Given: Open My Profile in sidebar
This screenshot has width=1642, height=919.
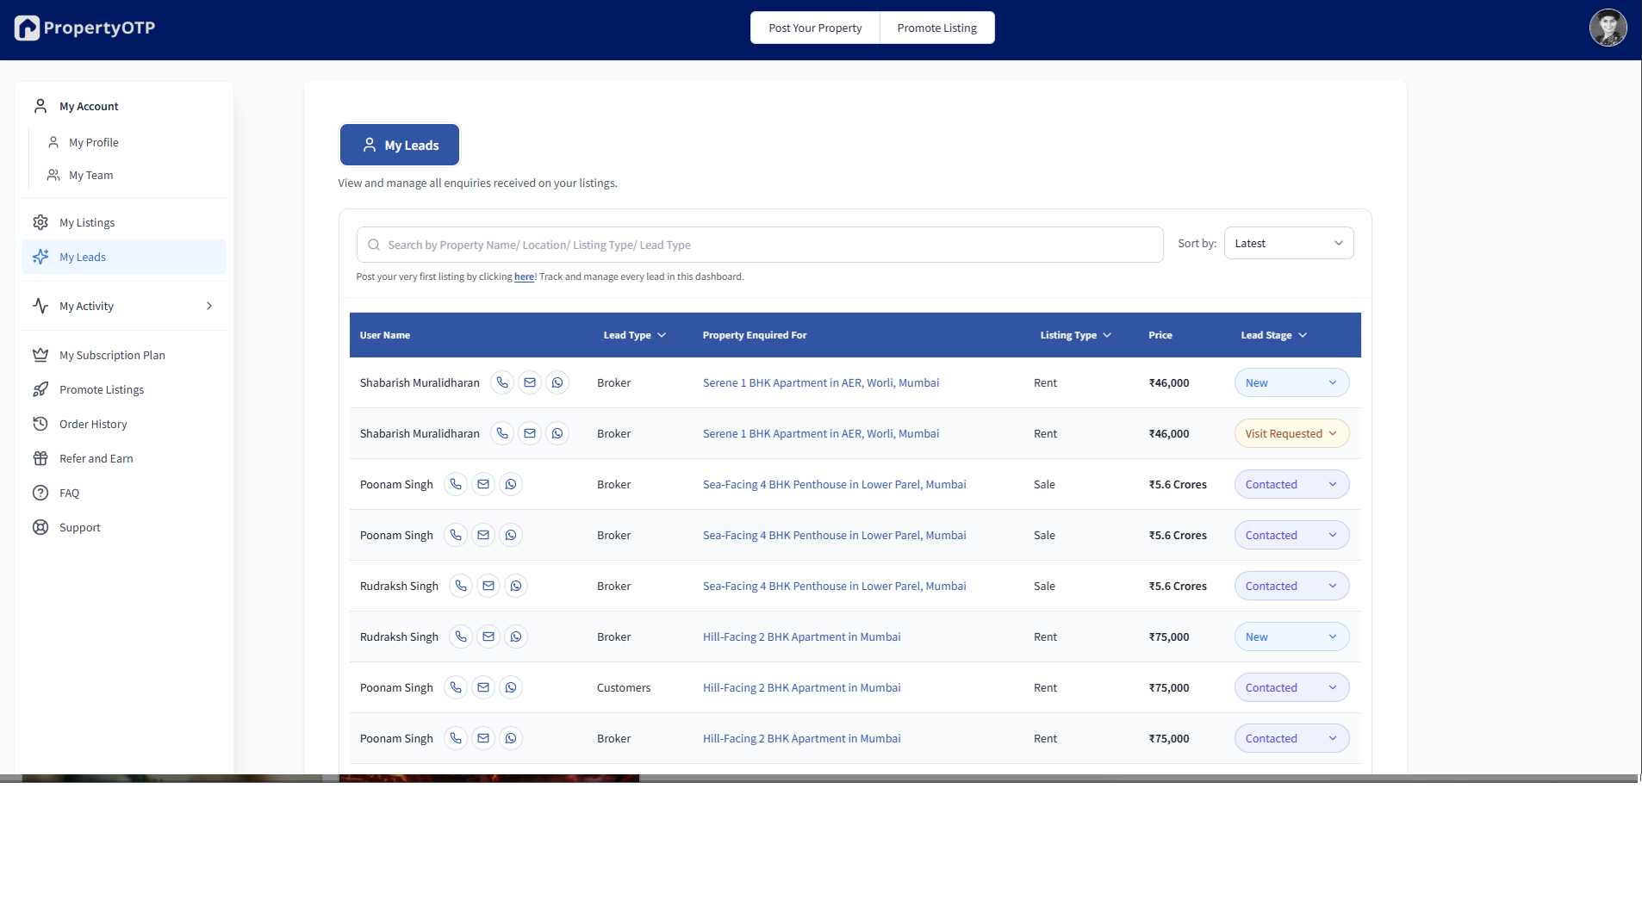Looking at the screenshot, I should pyautogui.click(x=94, y=142).
